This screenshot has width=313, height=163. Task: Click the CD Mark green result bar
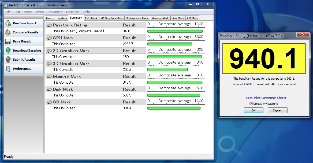coord(174,108)
